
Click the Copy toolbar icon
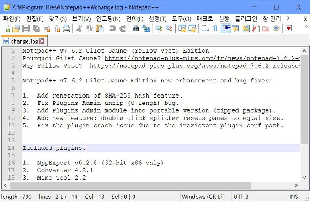click(90, 28)
